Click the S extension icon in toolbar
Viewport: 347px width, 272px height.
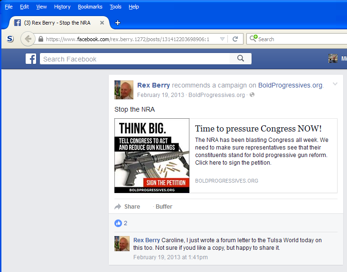(10, 39)
